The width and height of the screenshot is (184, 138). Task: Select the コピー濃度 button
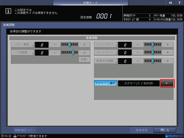pos(22,44)
